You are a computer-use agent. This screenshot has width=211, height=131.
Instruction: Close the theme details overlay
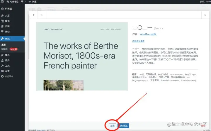[x=205, y=15]
